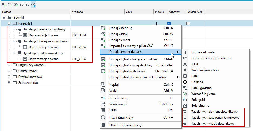Select Dodaj atrybut systemowy
253x131 pixels.
[x=141, y=71]
